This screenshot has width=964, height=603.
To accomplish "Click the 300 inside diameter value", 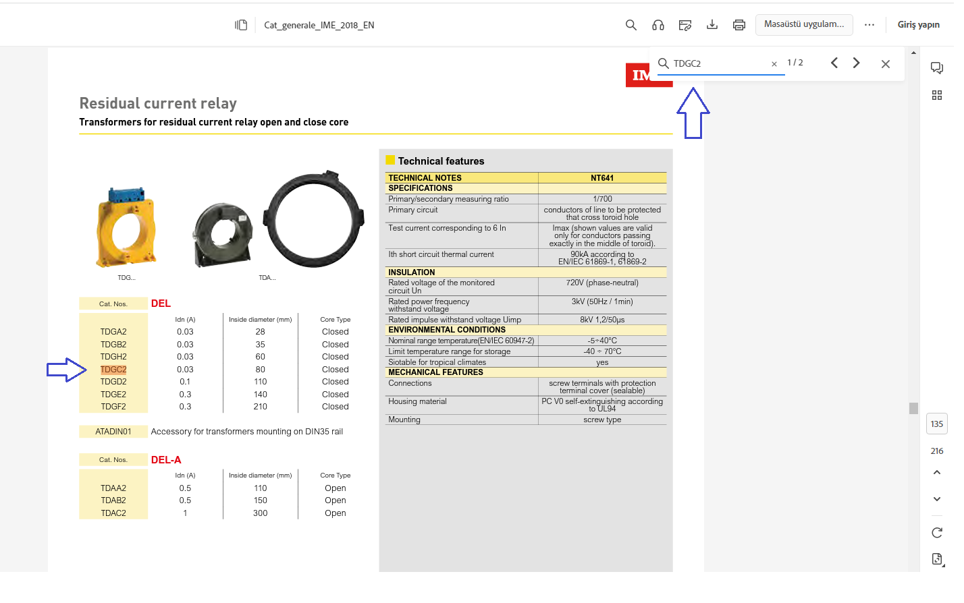I will (260, 513).
